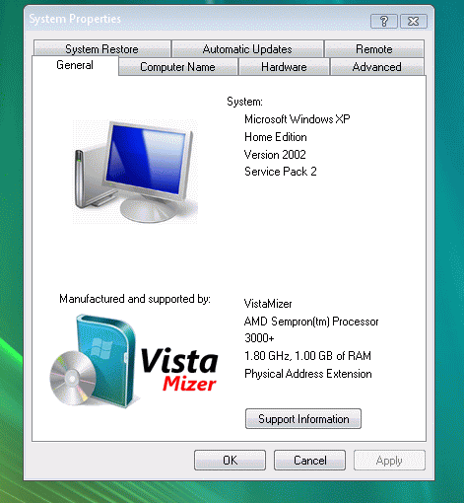
Task: Click the greyed-out Apply button
Action: click(x=389, y=461)
